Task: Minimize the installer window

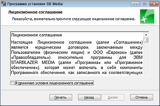Action: [x=135, y=4]
